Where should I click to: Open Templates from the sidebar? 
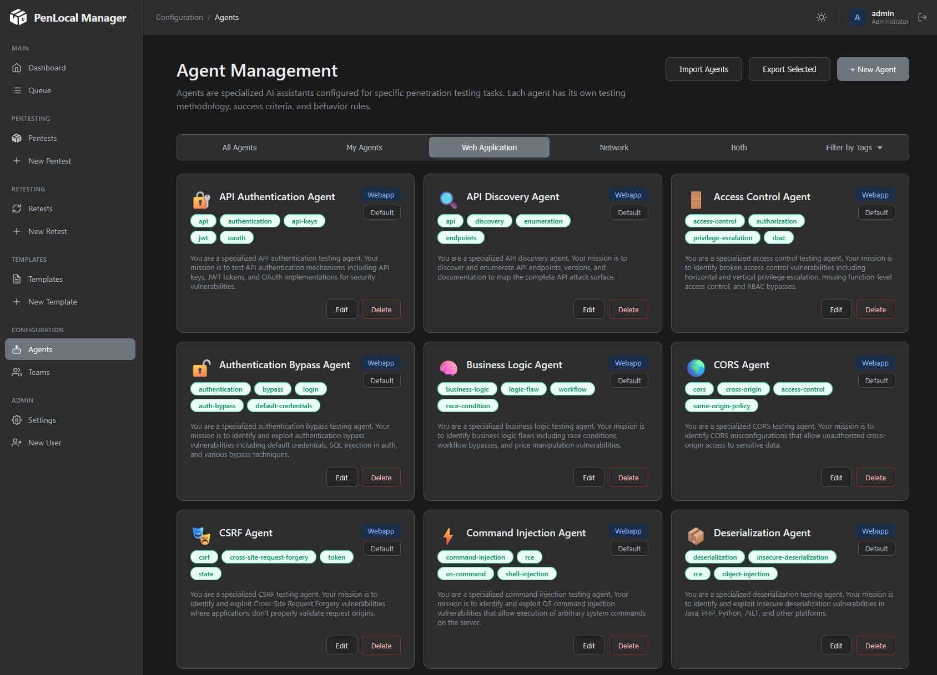[x=46, y=279]
